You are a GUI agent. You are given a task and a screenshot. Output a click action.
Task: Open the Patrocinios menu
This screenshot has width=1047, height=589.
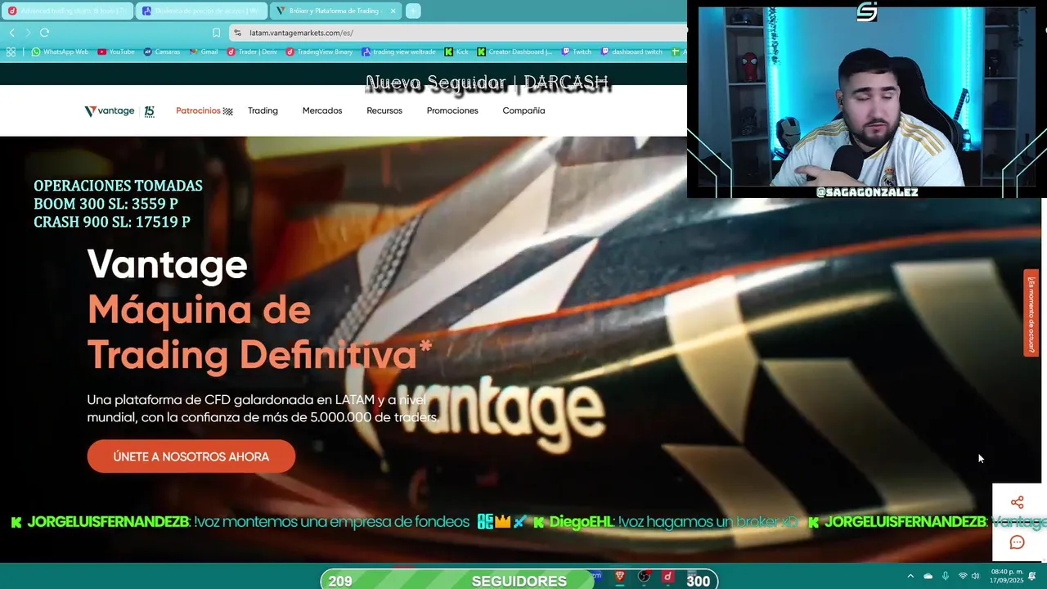pyautogui.click(x=204, y=110)
